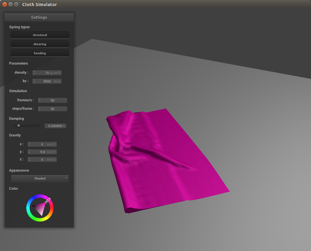
Task: Click the density spinner arrows
Action: point(34,73)
